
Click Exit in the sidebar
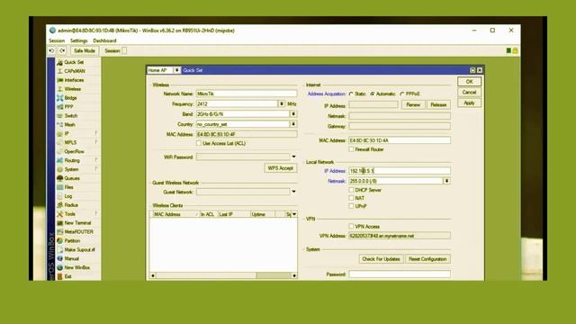(x=68, y=276)
